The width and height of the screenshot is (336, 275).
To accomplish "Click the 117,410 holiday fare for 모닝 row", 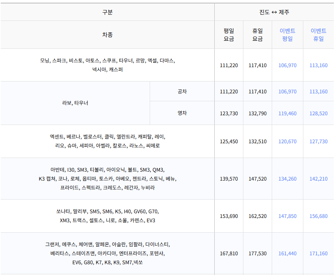I will point(258,65).
